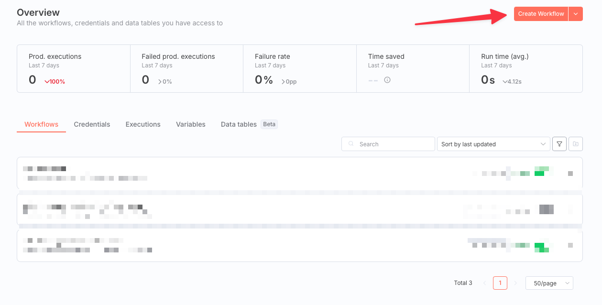This screenshot has height=305, width=602.
Task: Go to the previous page arrow
Action: click(485, 283)
